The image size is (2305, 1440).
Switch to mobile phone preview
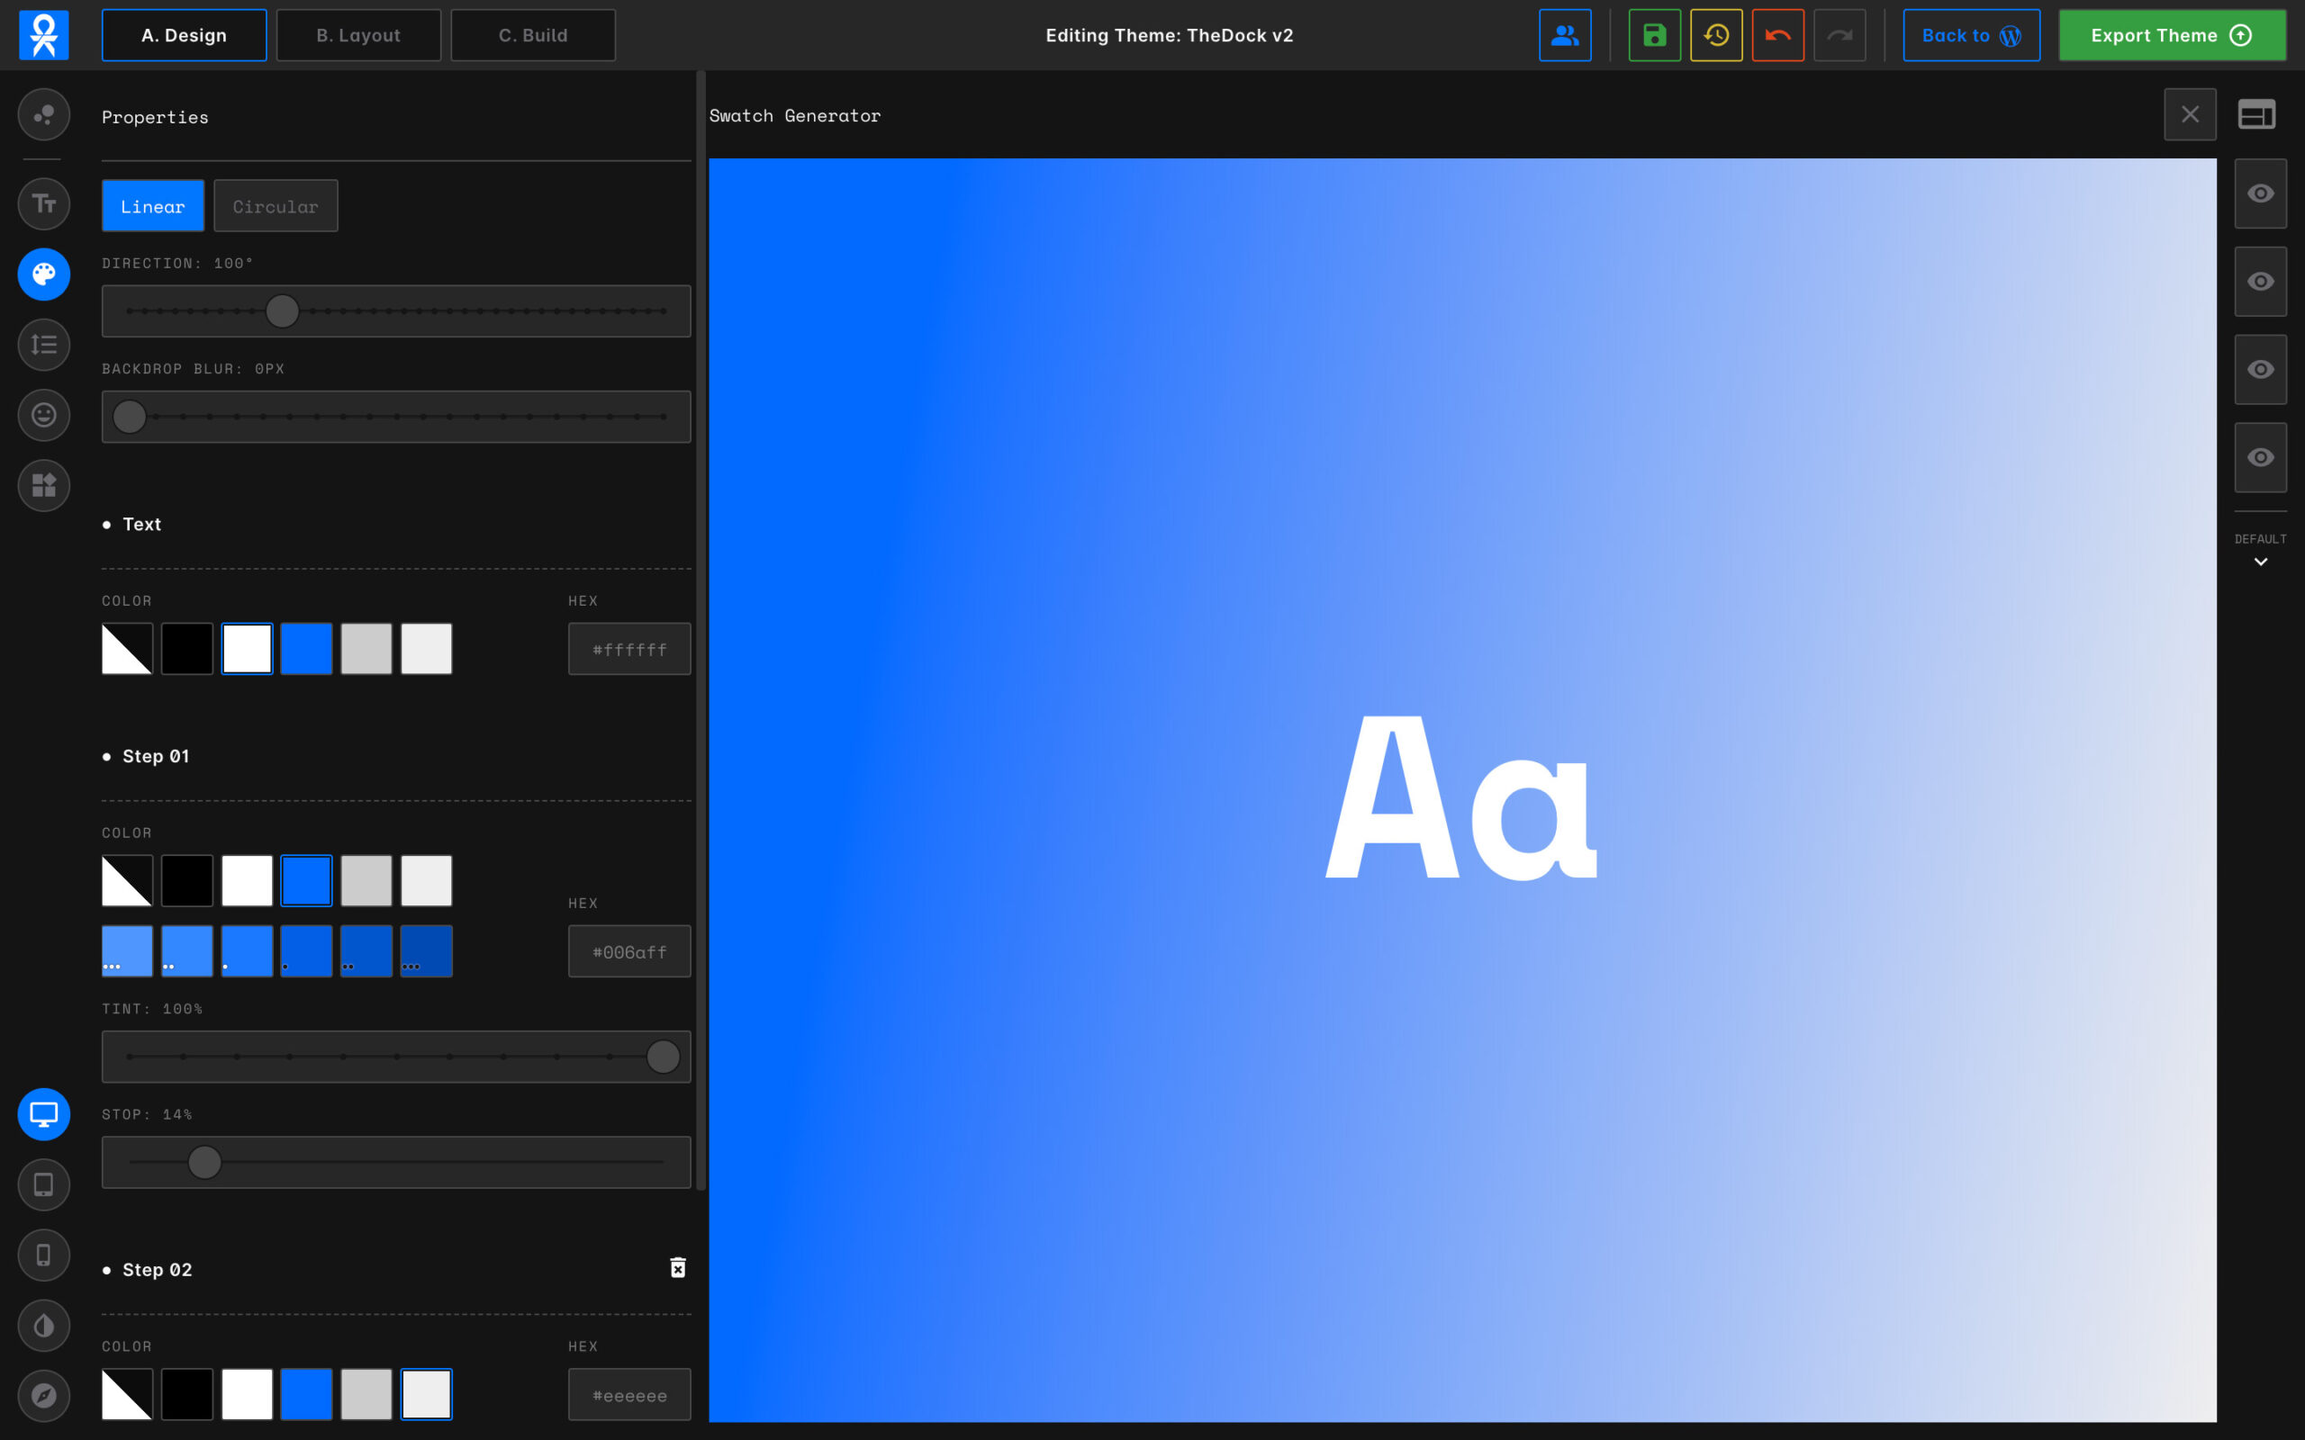click(x=44, y=1255)
